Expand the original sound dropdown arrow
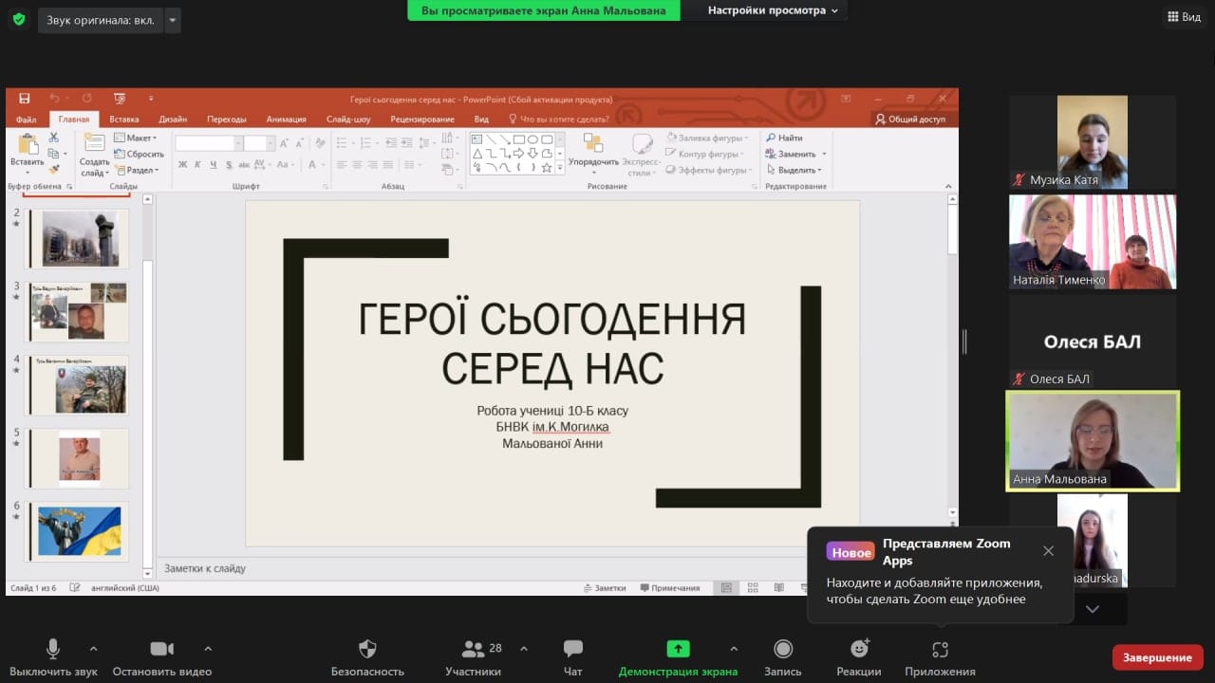Viewport: 1215px width, 683px height. (172, 20)
